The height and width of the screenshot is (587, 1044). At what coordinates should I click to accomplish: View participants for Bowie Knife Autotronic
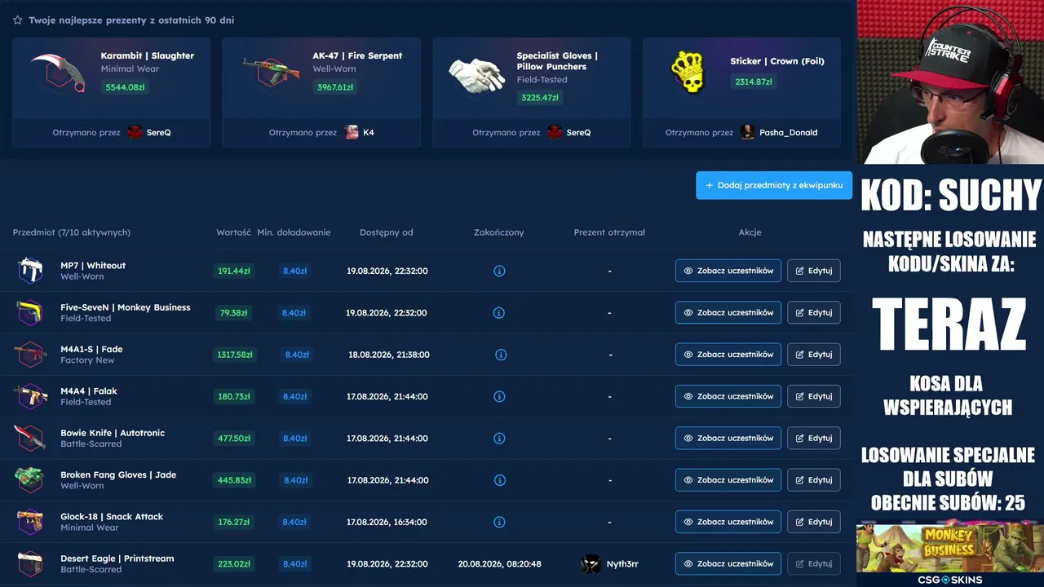coord(728,438)
